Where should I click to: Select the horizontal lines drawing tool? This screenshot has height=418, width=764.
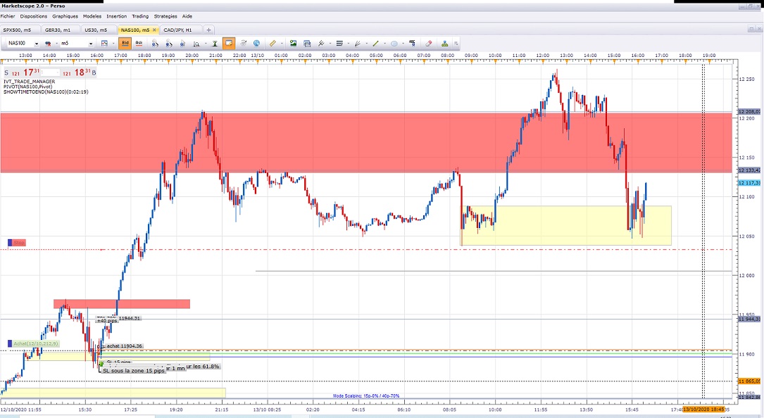[339, 44]
